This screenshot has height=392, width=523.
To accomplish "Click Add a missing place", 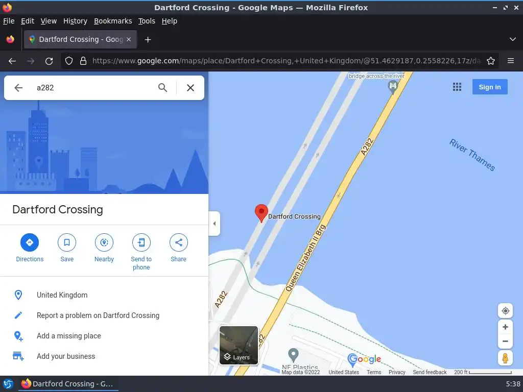I will pos(69,336).
